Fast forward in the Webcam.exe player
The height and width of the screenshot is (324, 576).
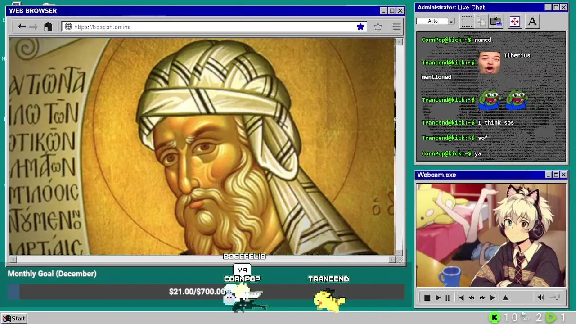coord(482,297)
